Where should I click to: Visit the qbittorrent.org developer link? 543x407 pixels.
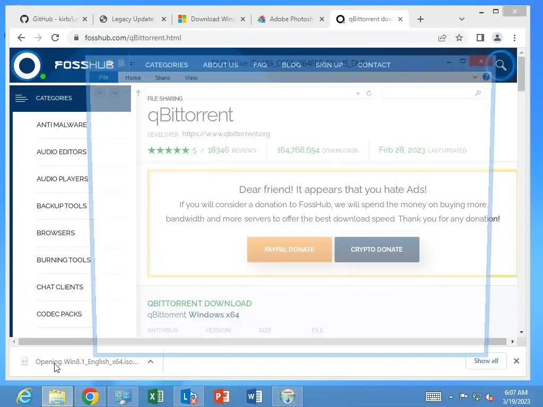click(x=226, y=134)
